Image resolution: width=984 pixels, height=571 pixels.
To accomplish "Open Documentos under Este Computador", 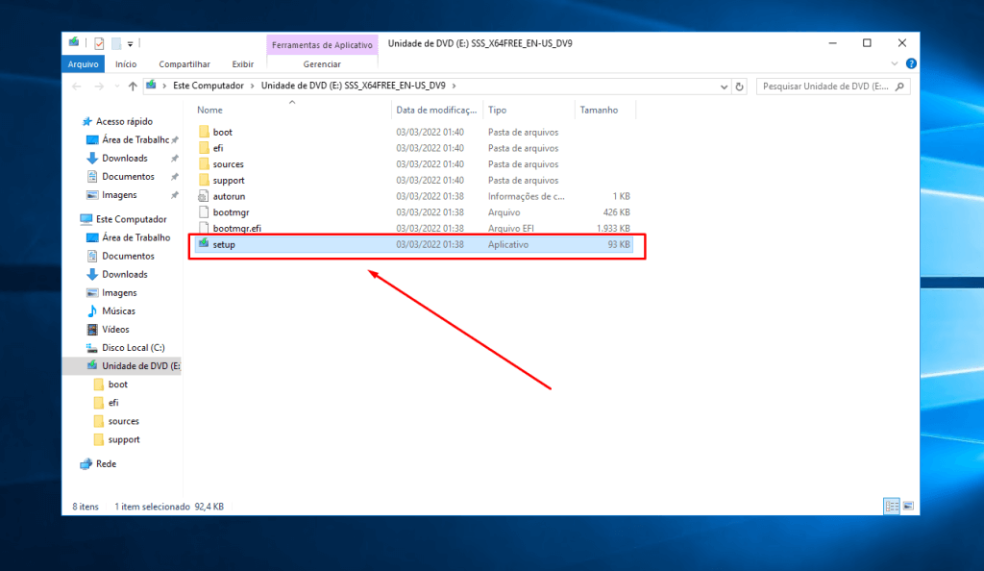I will pos(128,256).
